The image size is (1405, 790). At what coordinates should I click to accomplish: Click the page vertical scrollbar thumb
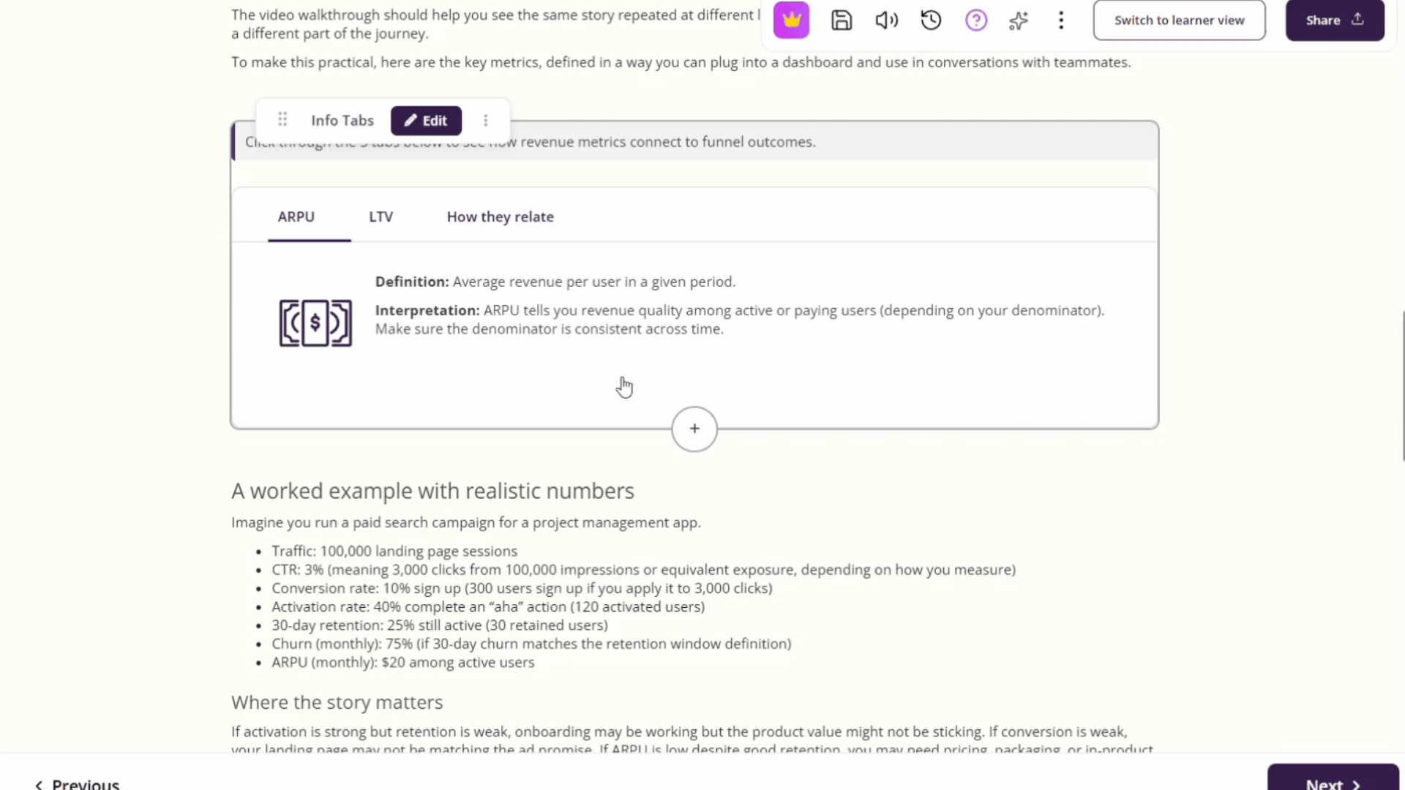pyautogui.click(x=1402, y=385)
